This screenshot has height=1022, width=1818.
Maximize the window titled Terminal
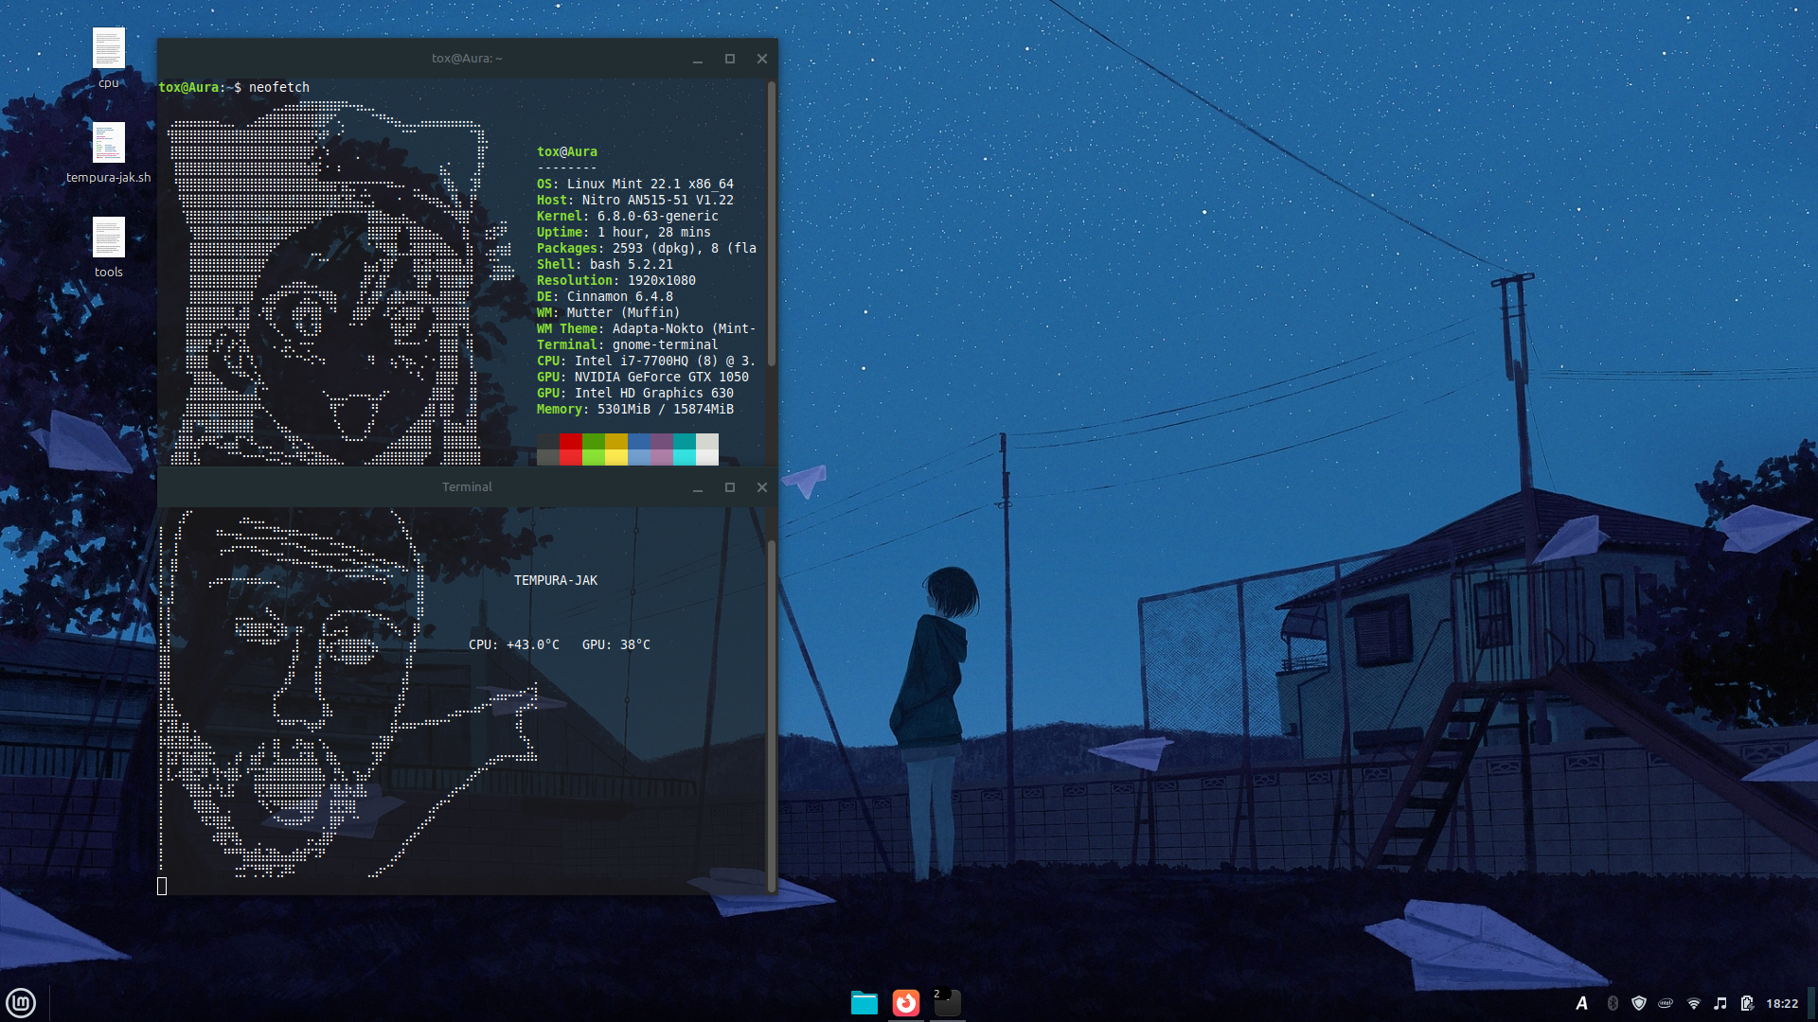(x=730, y=487)
